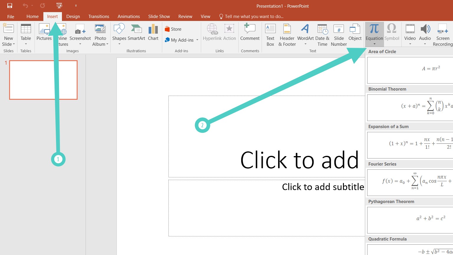Collapse the Equation dropdown arrow

pyautogui.click(x=374, y=44)
